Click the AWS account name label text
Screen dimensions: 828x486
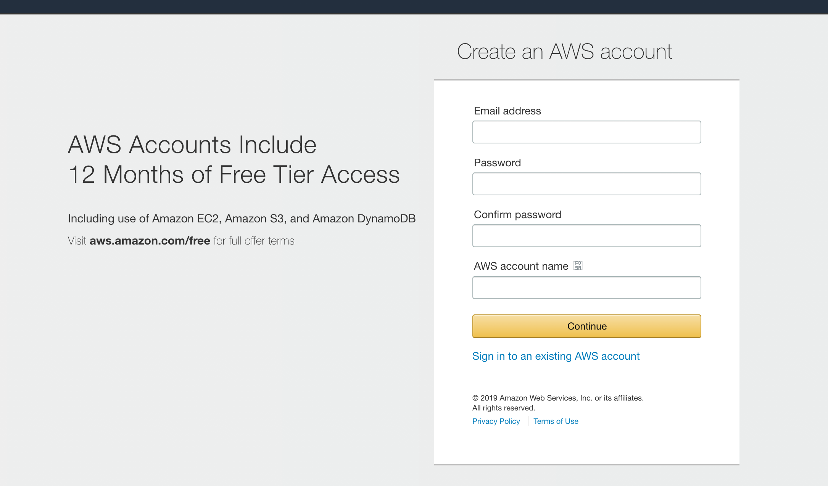click(x=521, y=266)
